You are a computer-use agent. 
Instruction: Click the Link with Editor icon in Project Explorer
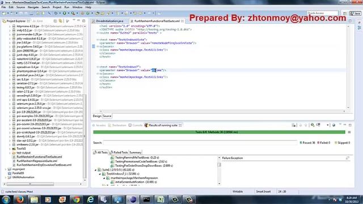click(x=61, y=21)
